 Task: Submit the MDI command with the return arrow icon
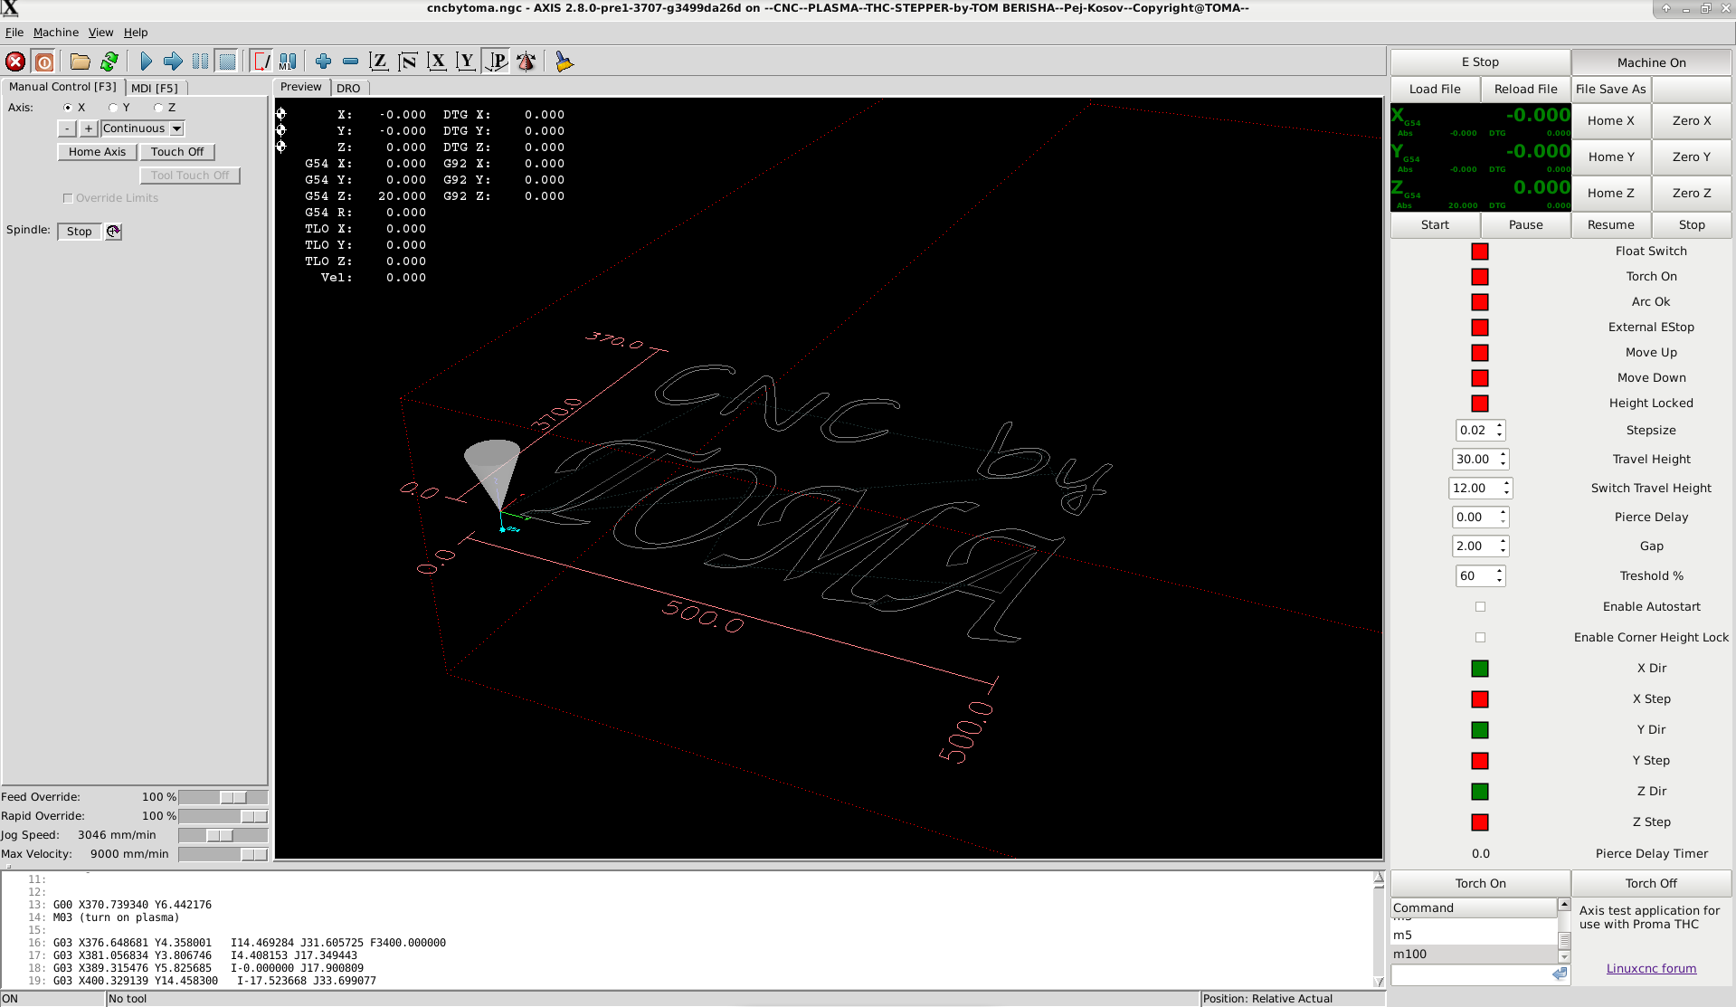click(1560, 974)
